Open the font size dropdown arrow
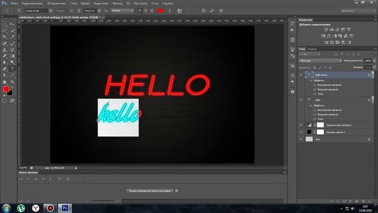The image size is (378, 213). point(99,11)
